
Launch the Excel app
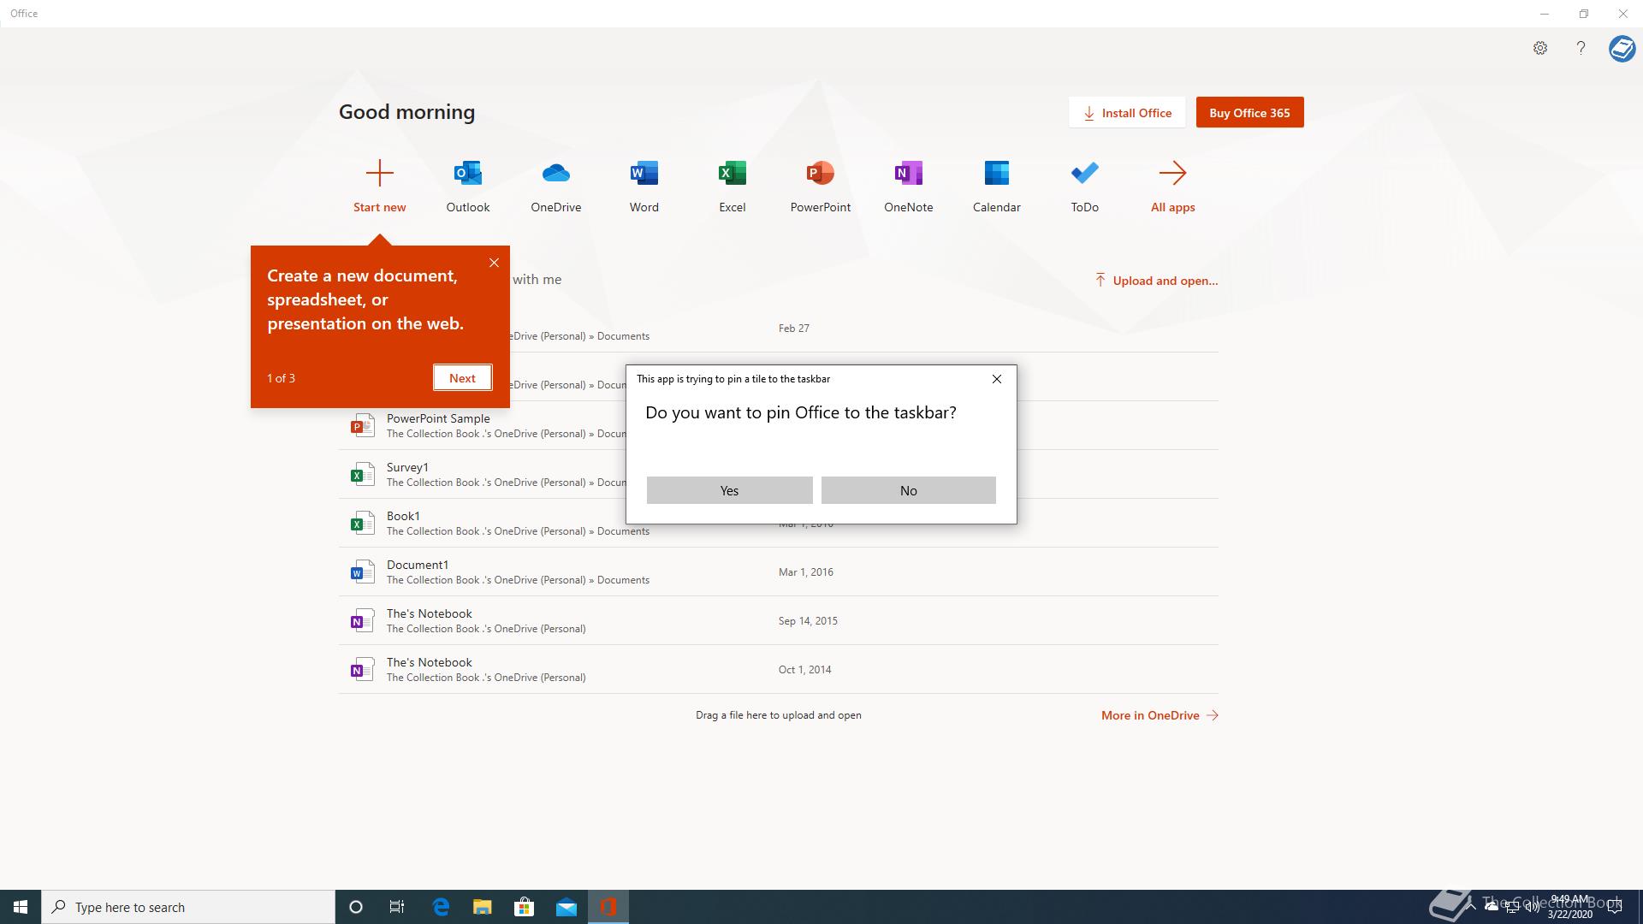tap(733, 173)
